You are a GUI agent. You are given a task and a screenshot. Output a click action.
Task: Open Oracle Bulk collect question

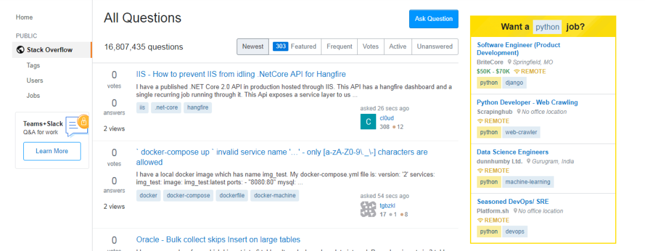tap(219, 240)
